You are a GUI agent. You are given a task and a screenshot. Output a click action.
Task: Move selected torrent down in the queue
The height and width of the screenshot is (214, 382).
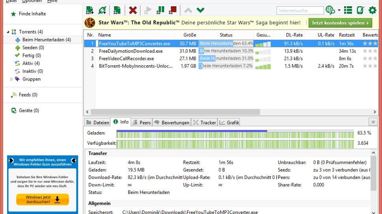click(x=200, y=10)
